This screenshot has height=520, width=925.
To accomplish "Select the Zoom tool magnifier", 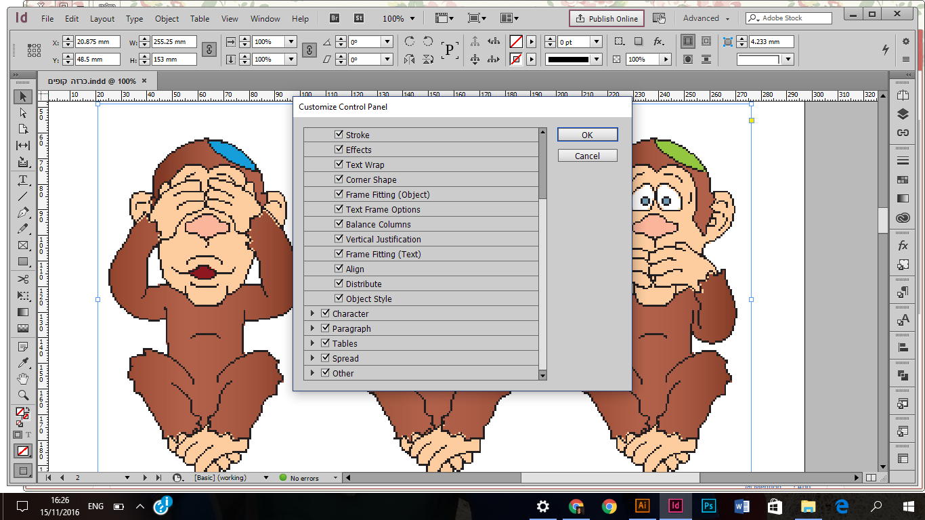I will tap(23, 395).
